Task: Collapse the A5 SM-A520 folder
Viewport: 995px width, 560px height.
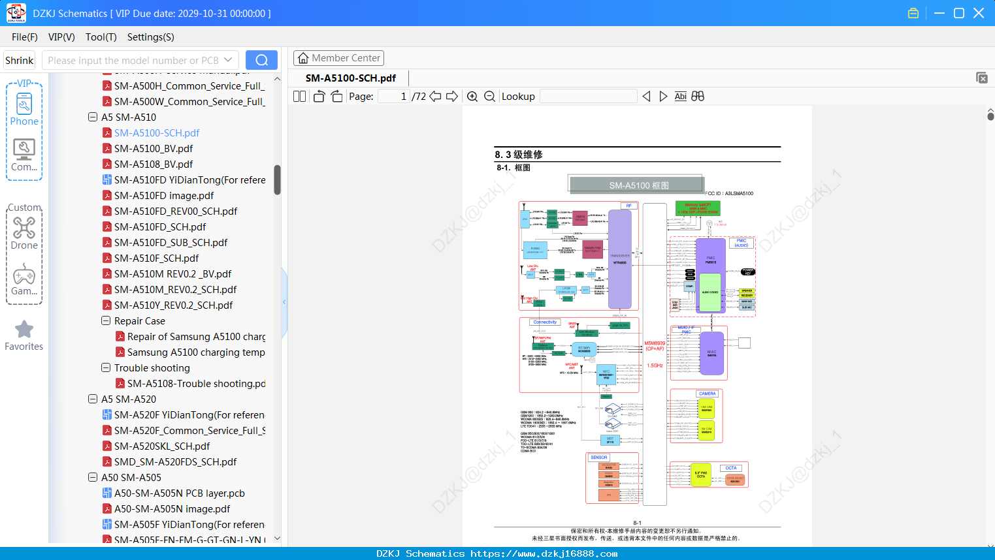Action: pos(93,399)
